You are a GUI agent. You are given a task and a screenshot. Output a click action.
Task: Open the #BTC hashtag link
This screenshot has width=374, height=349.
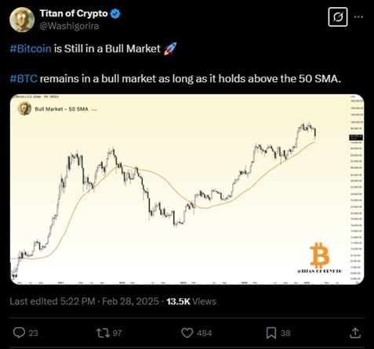point(24,78)
